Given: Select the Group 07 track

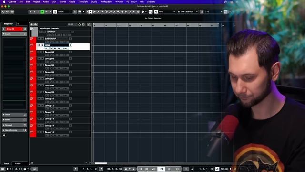Looking at the screenshot, I should coord(63,80).
